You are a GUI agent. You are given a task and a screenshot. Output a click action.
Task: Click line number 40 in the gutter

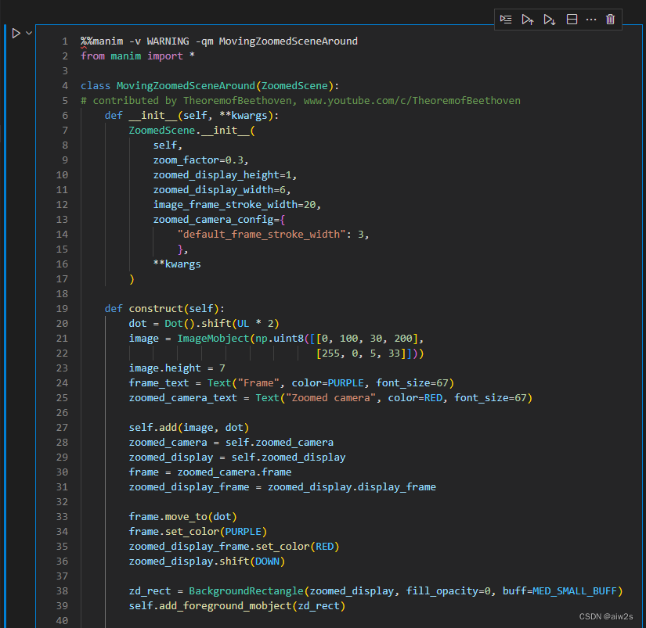click(x=62, y=621)
